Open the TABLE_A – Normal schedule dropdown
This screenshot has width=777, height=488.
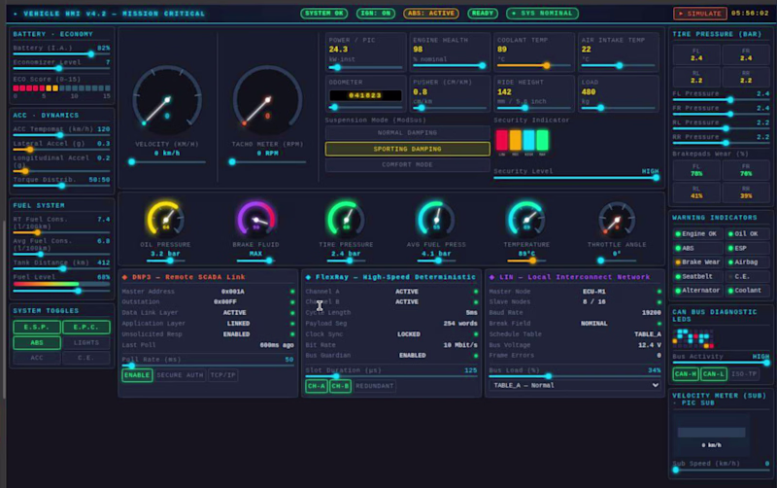[x=575, y=385]
